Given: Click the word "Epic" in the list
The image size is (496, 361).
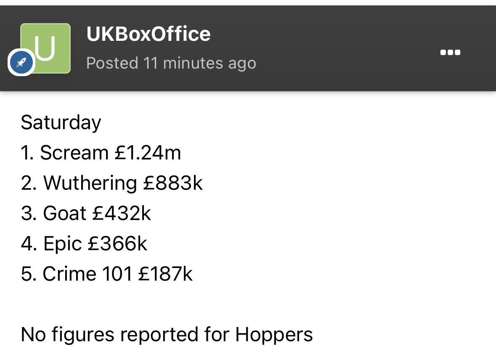Looking at the screenshot, I should [x=63, y=244].
